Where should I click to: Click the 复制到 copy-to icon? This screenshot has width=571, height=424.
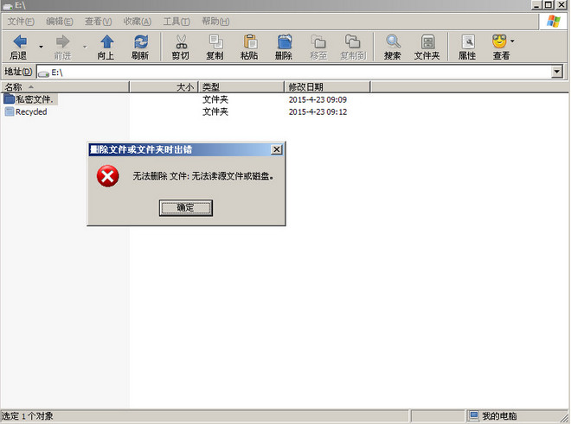click(x=352, y=41)
